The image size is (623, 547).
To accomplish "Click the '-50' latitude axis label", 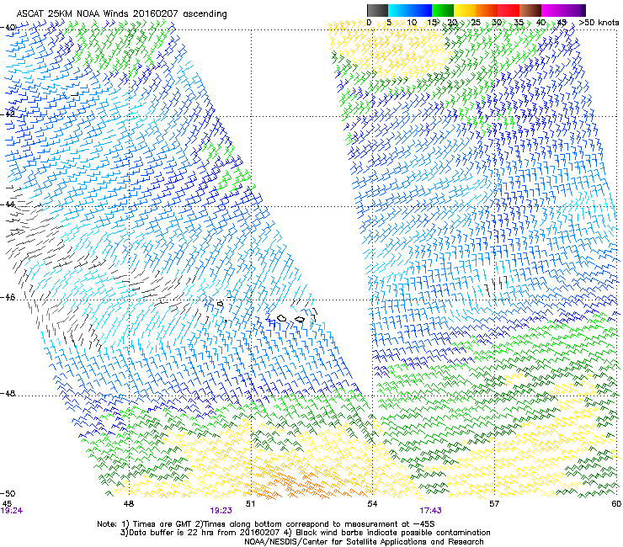I will (x=8, y=493).
